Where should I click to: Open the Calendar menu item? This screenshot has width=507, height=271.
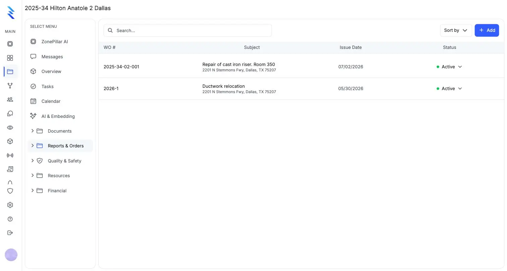(x=60, y=101)
